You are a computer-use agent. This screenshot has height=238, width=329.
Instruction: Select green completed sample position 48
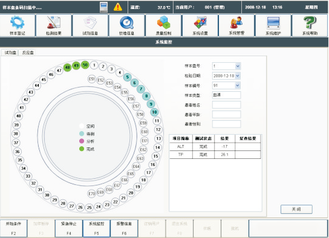67,68
